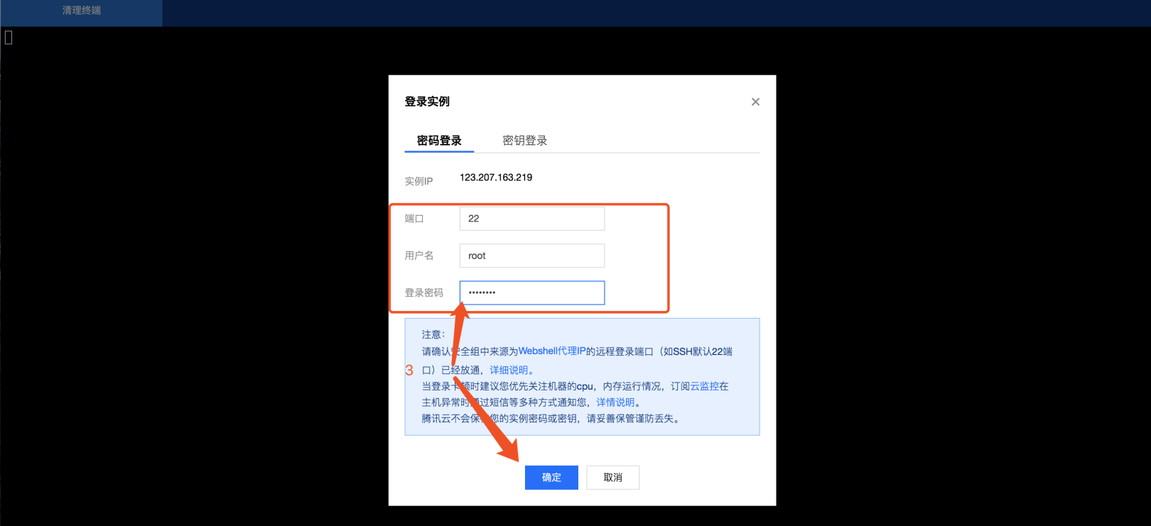Click the 端口 field label
The image size is (1151, 526).
coord(414,219)
